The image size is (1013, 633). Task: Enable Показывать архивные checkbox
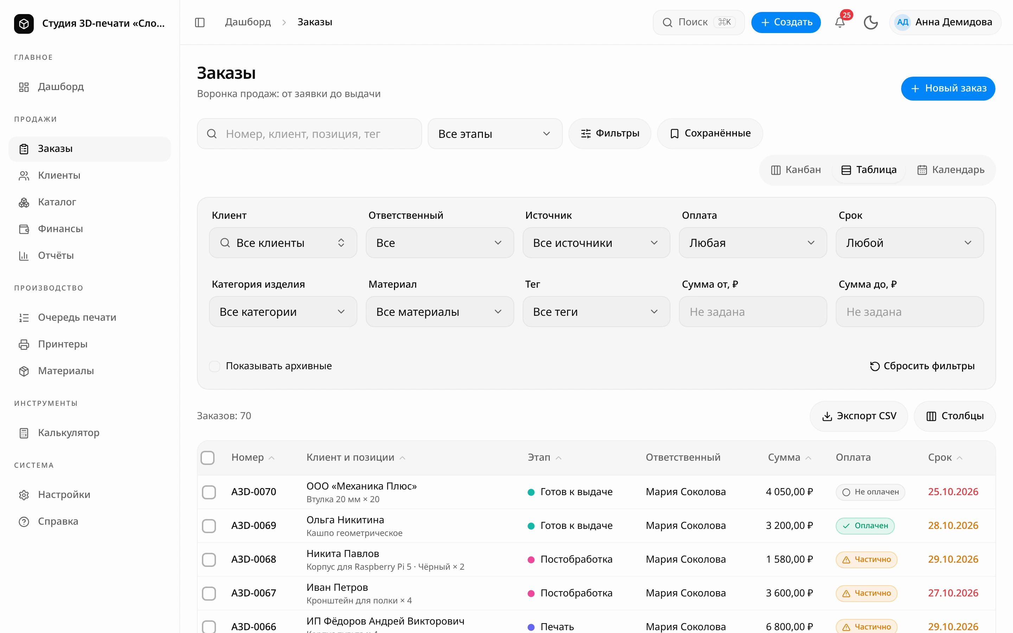tap(215, 366)
